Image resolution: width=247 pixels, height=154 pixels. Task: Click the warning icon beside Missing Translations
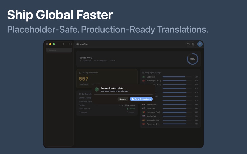(80, 73)
